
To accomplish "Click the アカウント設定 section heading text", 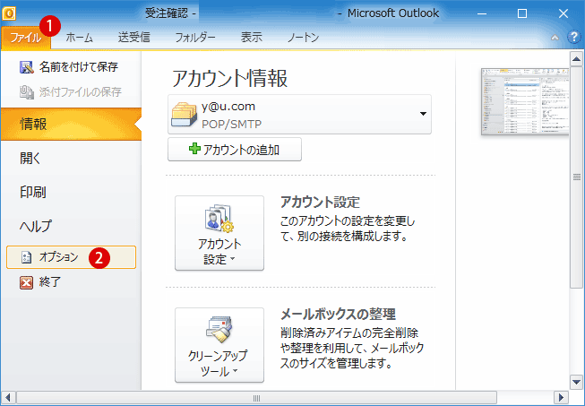I will pyautogui.click(x=320, y=202).
